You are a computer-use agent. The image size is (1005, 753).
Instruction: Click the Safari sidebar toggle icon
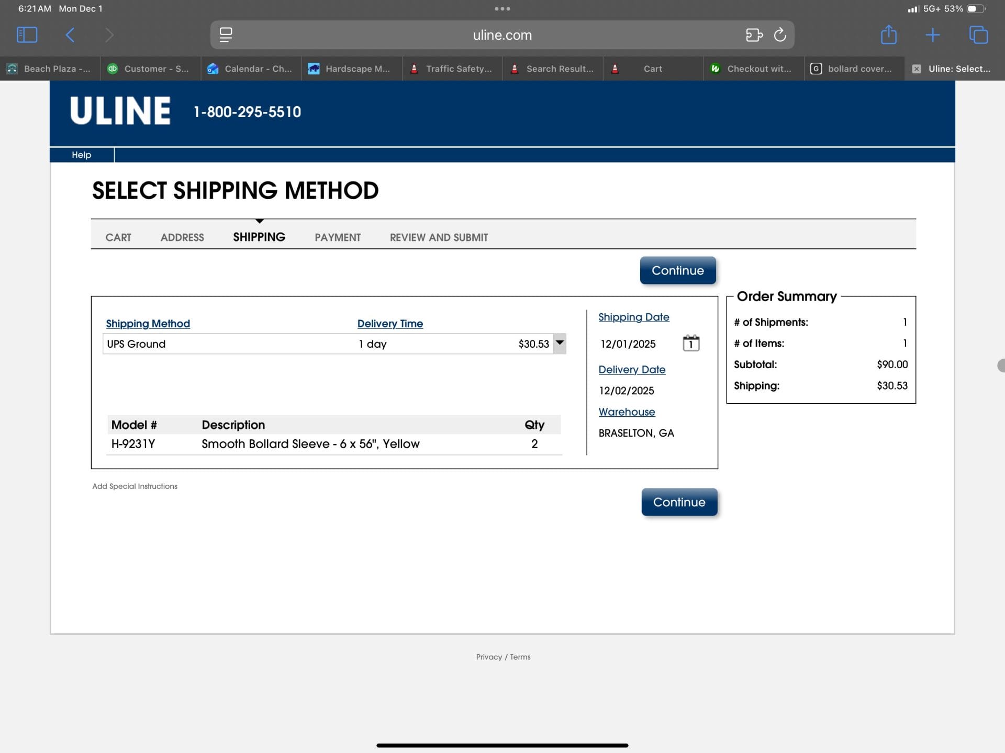click(27, 35)
